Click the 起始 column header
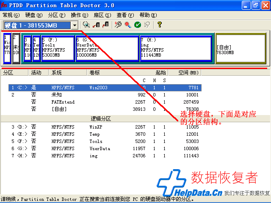 (148, 73)
